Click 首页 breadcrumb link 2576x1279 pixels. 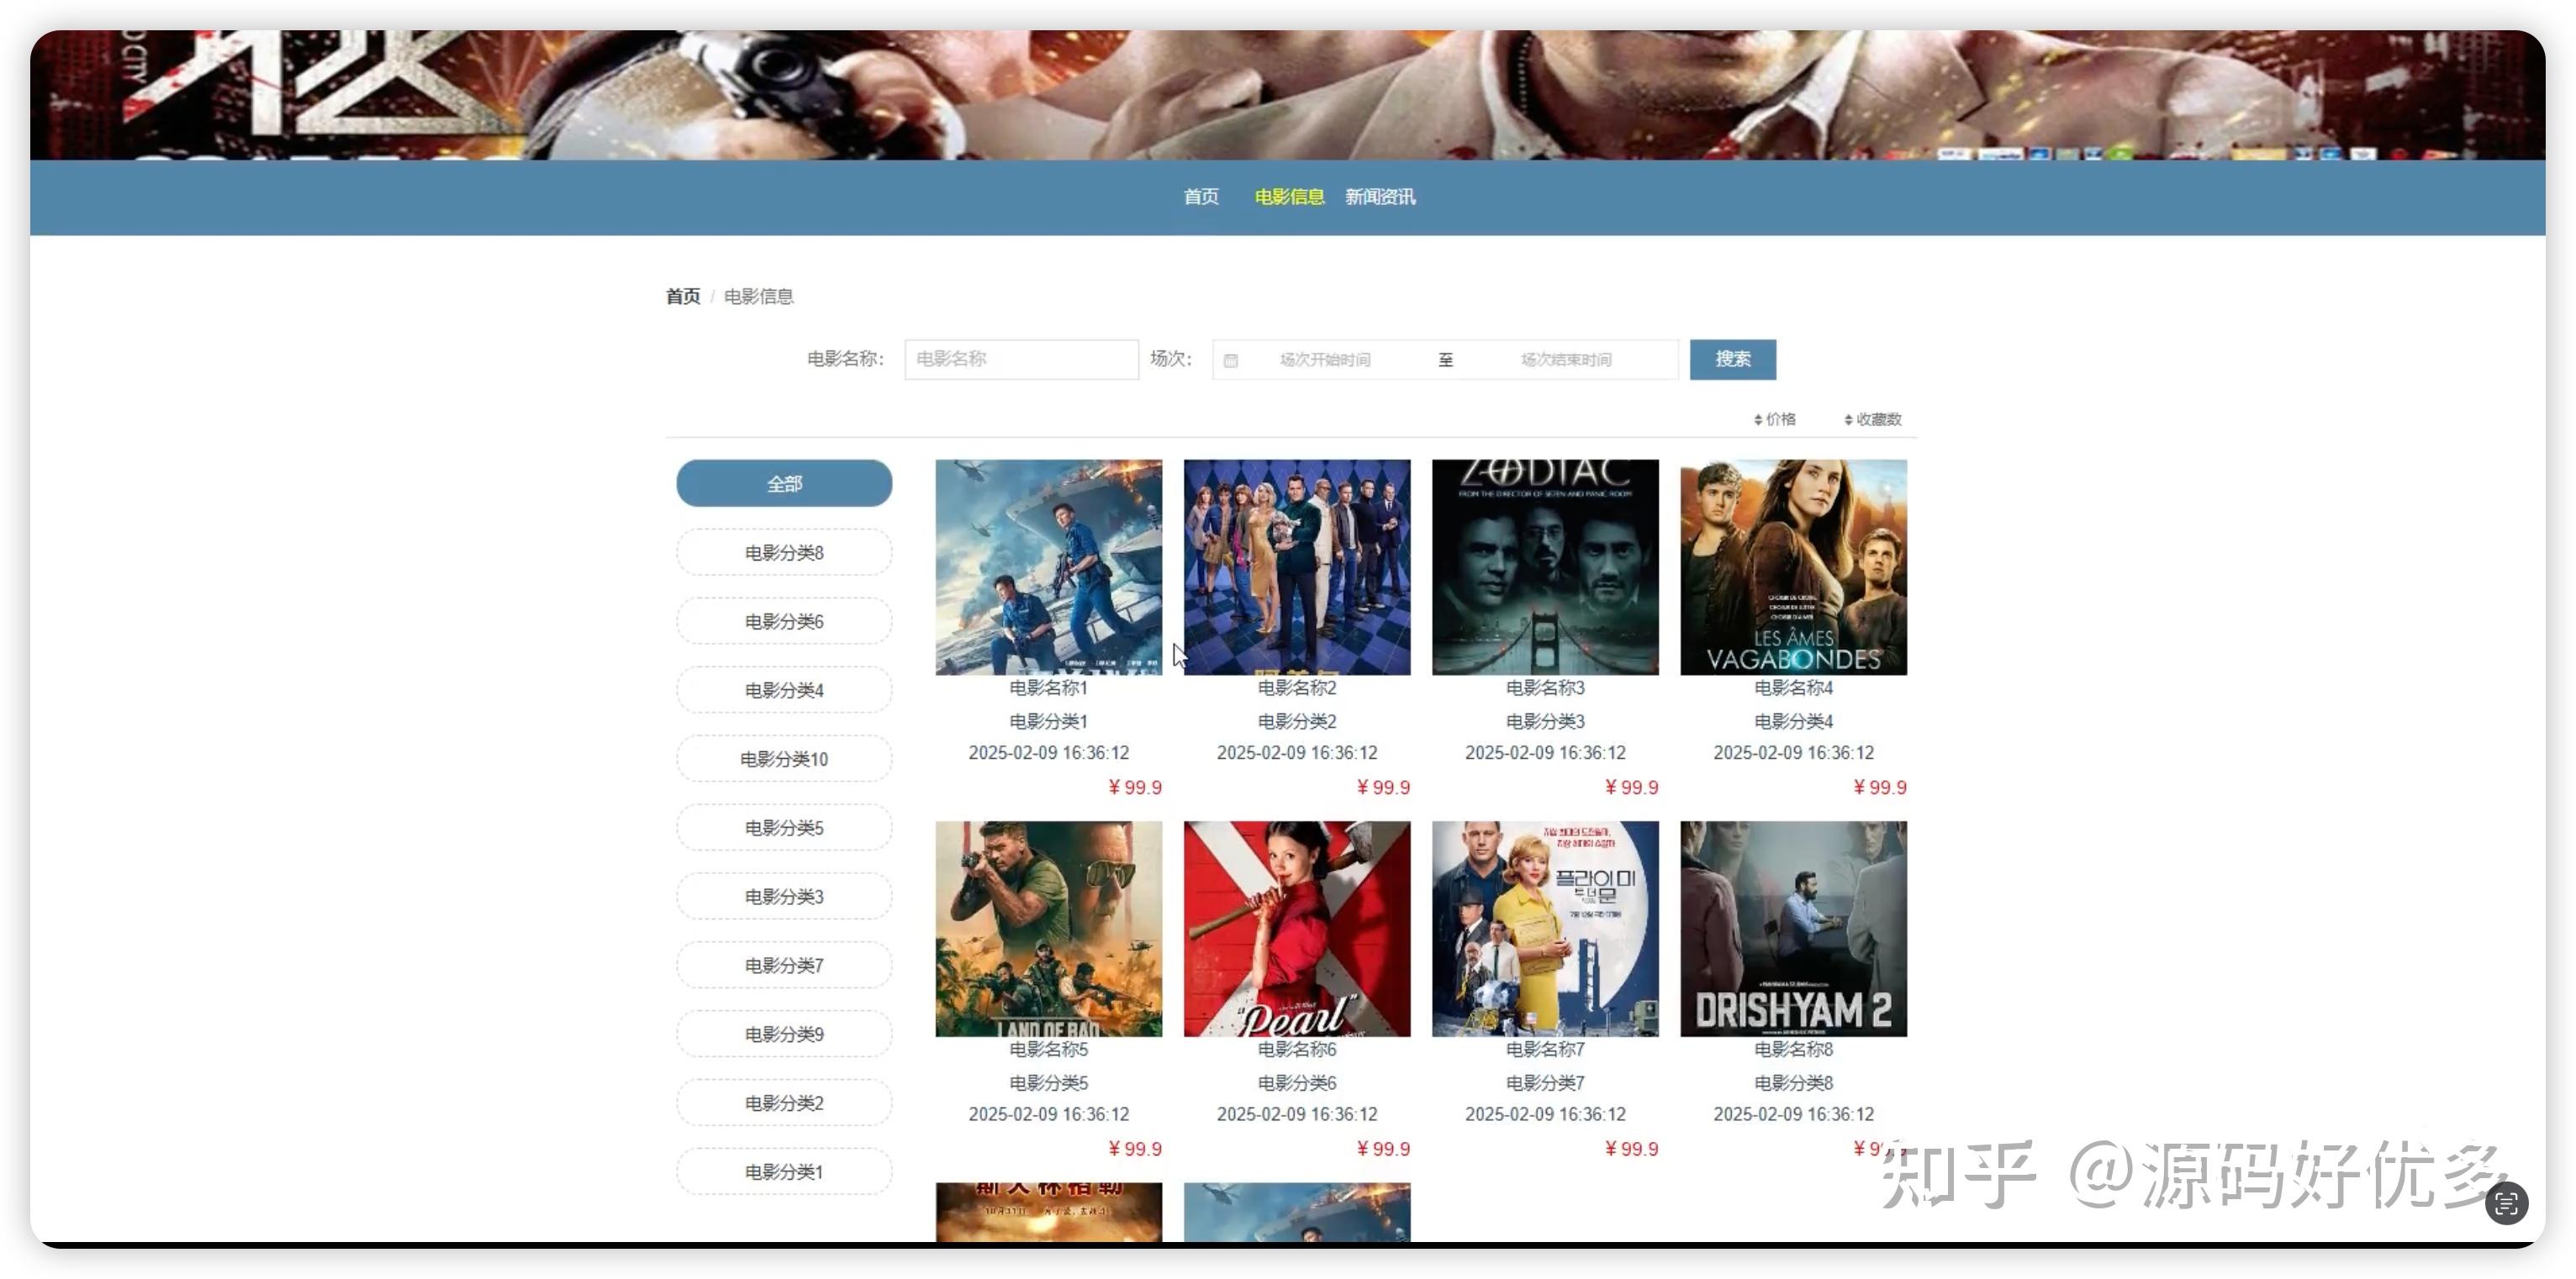683,297
